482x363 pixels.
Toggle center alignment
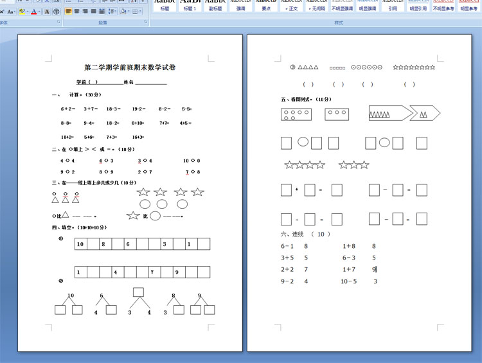pos(76,12)
